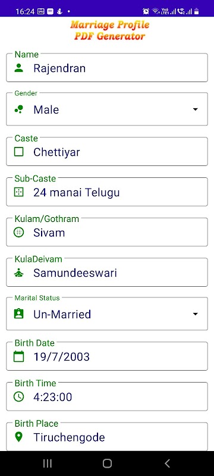
Task: Tap the meditating figure icon in KulaDeivam
Action: point(19,273)
